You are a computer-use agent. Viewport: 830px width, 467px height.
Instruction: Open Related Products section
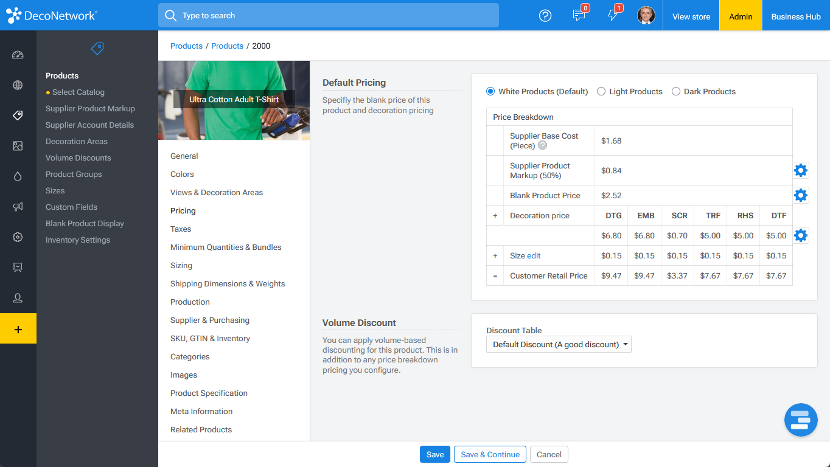(x=201, y=429)
